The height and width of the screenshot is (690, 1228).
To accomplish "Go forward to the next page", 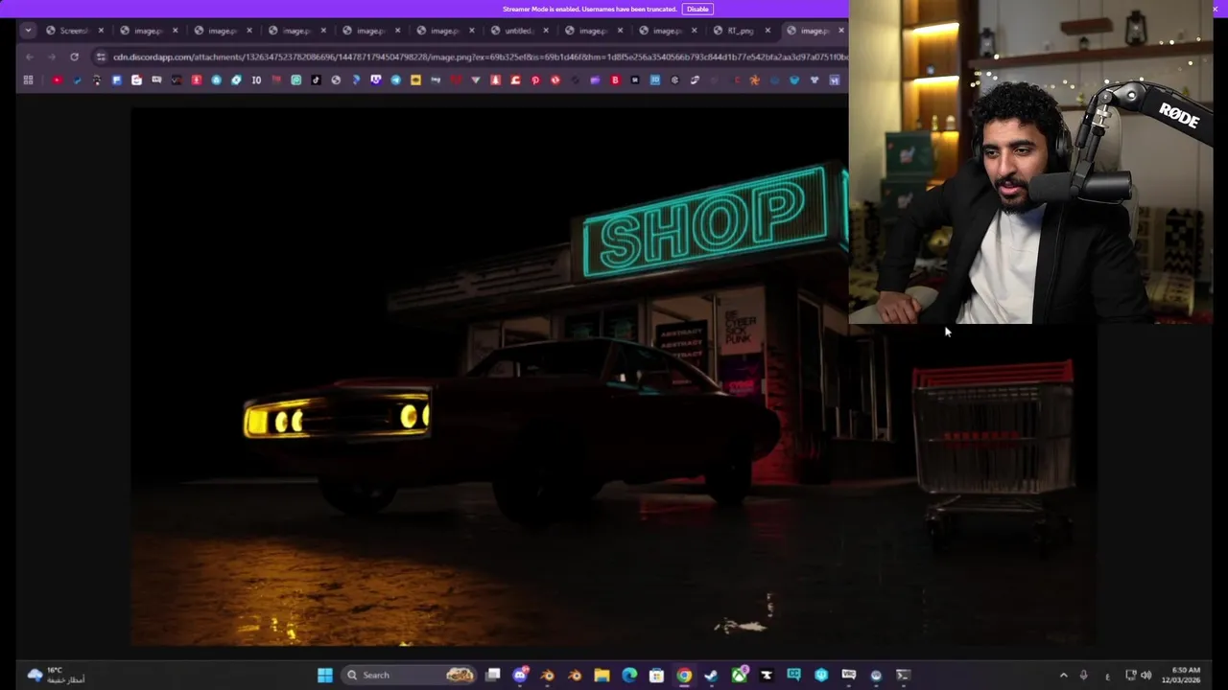I will point(52,57).
